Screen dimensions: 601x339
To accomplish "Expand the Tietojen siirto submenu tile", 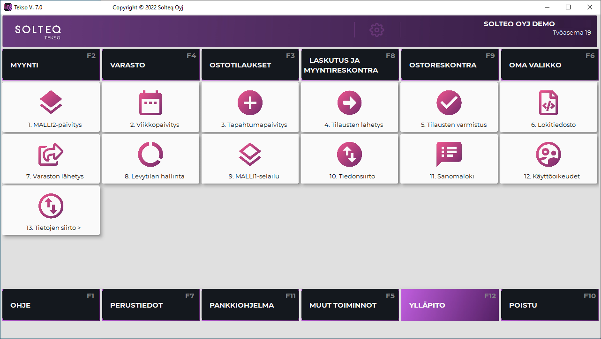I will coord(51,210).
